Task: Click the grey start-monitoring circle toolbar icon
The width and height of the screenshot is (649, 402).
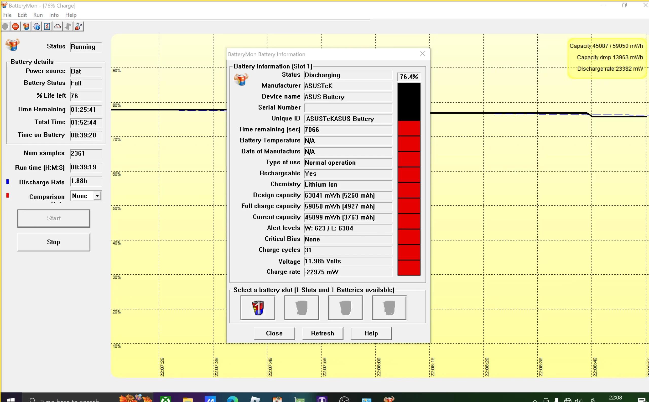Action: tap(5, 26)
